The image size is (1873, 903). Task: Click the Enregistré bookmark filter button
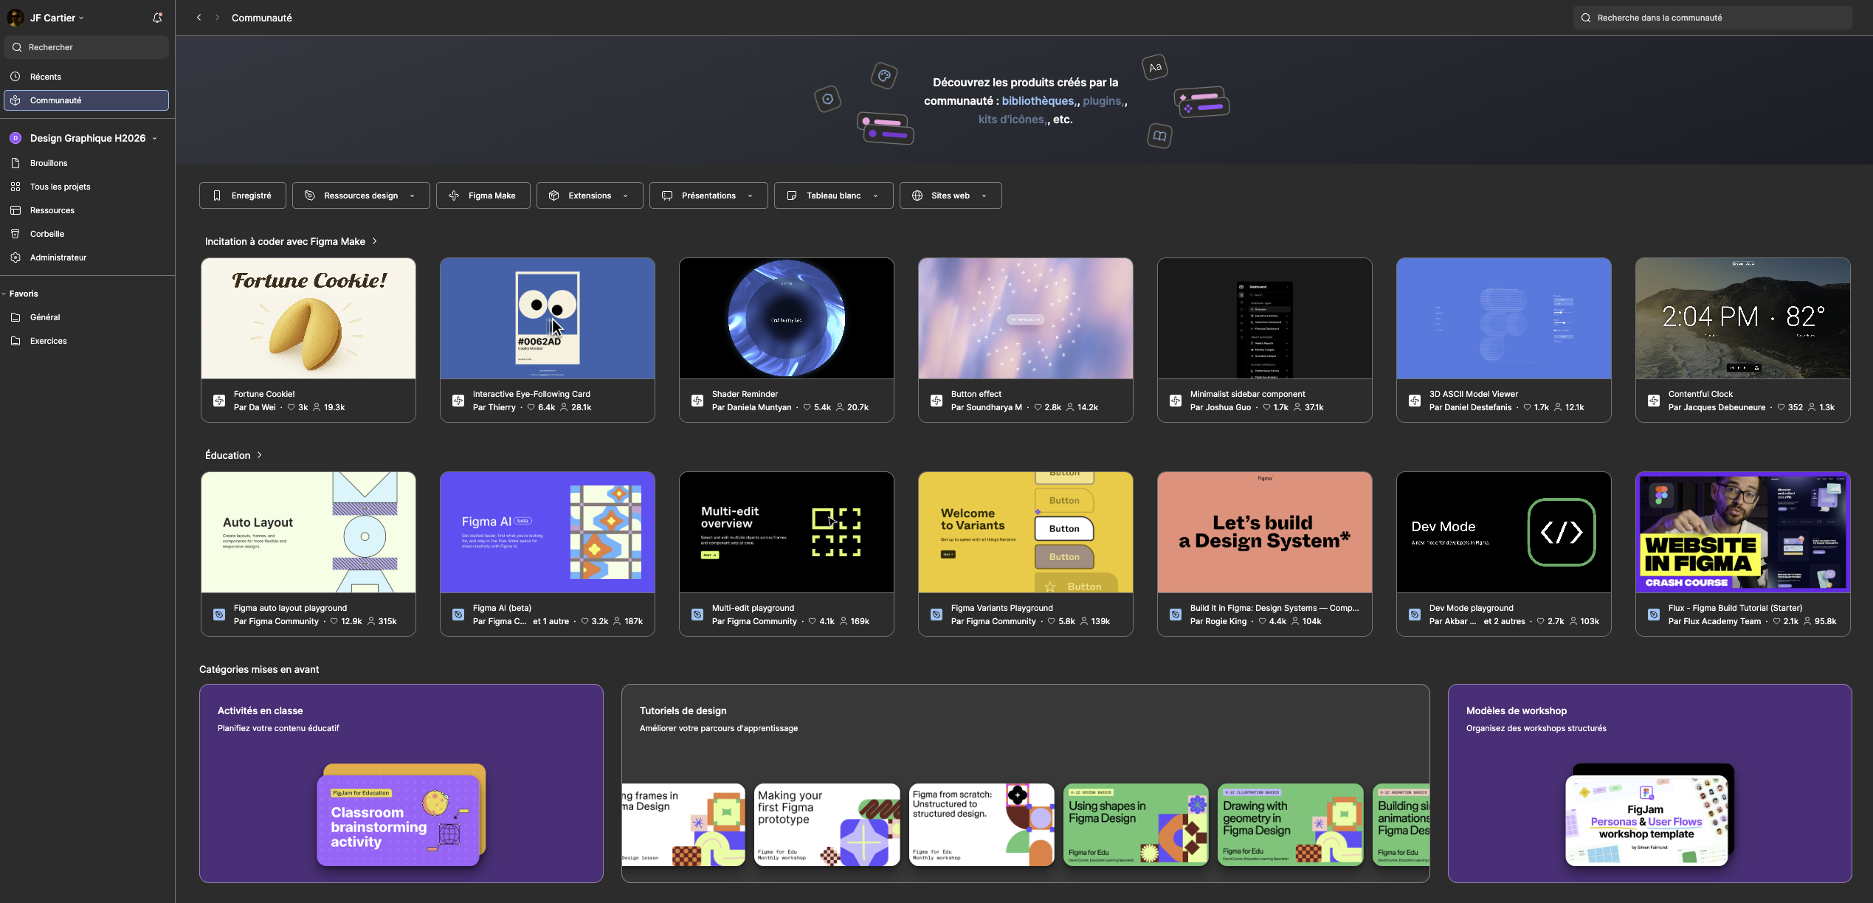tap(242, 196)
